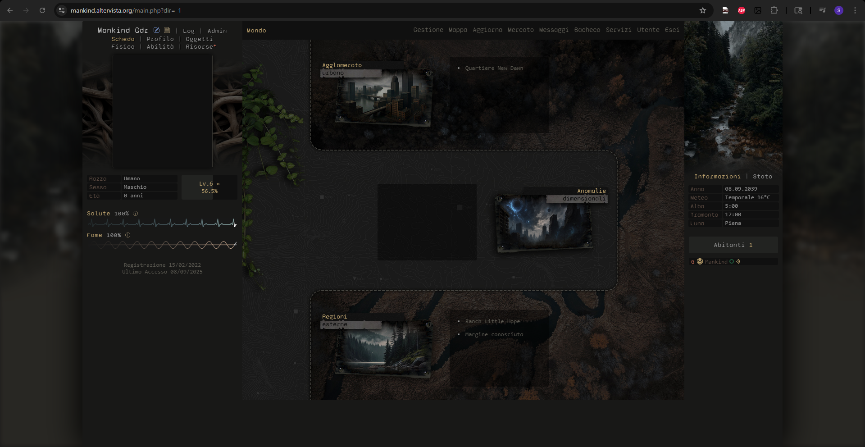The height and width of the screenshot is (447, 865).
Task: Click the Mankind Gdr character name
Action: (123, 31)
